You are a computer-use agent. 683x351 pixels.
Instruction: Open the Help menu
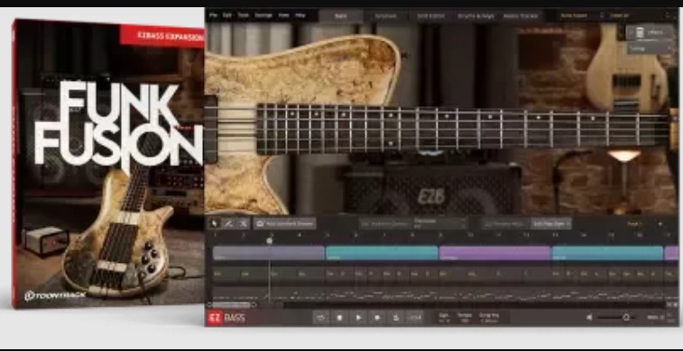[x=300, y=15]
